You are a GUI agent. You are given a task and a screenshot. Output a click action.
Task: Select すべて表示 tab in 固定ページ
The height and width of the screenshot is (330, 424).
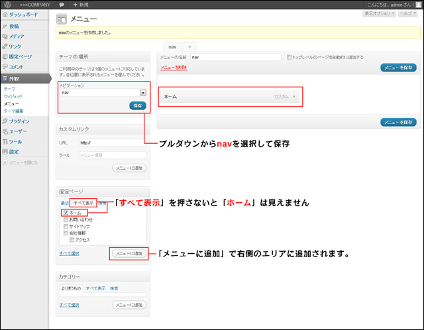[x=83, y=203]
